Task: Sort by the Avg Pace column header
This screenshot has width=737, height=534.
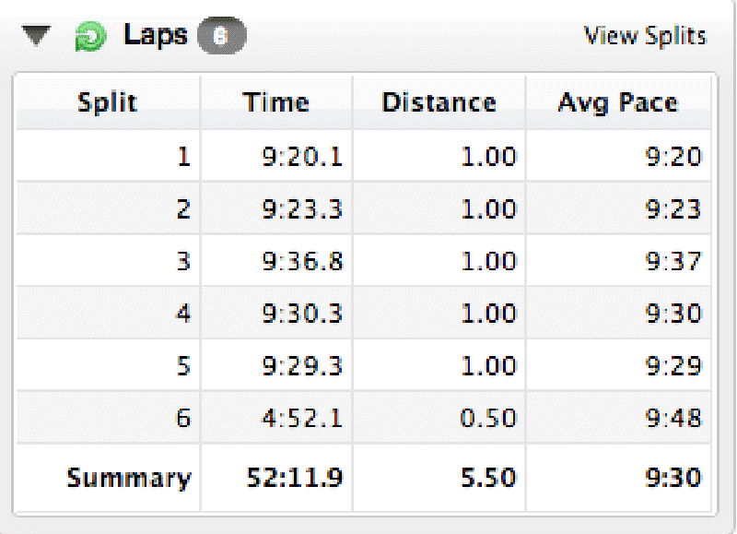Action: coord(618,101)
